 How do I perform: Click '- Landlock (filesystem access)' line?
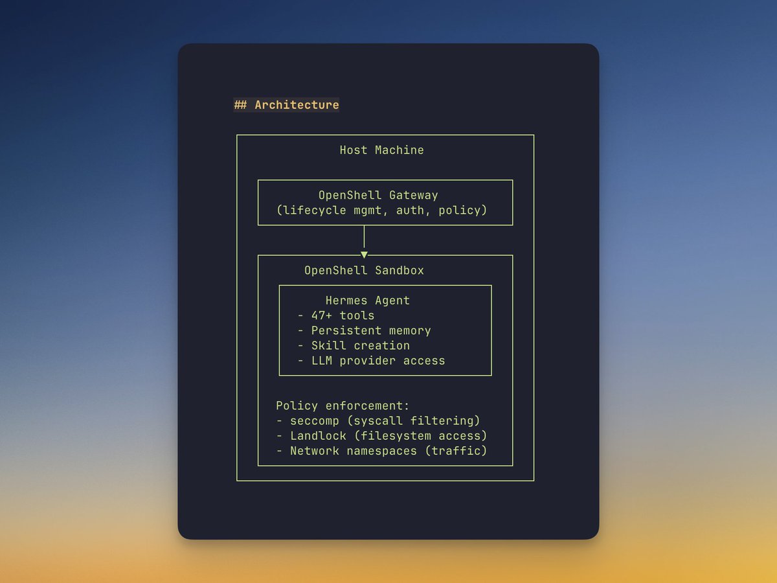[x=381, y=436]
